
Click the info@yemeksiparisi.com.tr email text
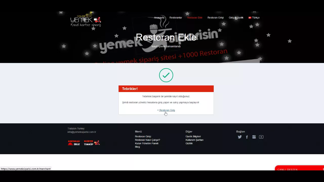click(82, 132)
